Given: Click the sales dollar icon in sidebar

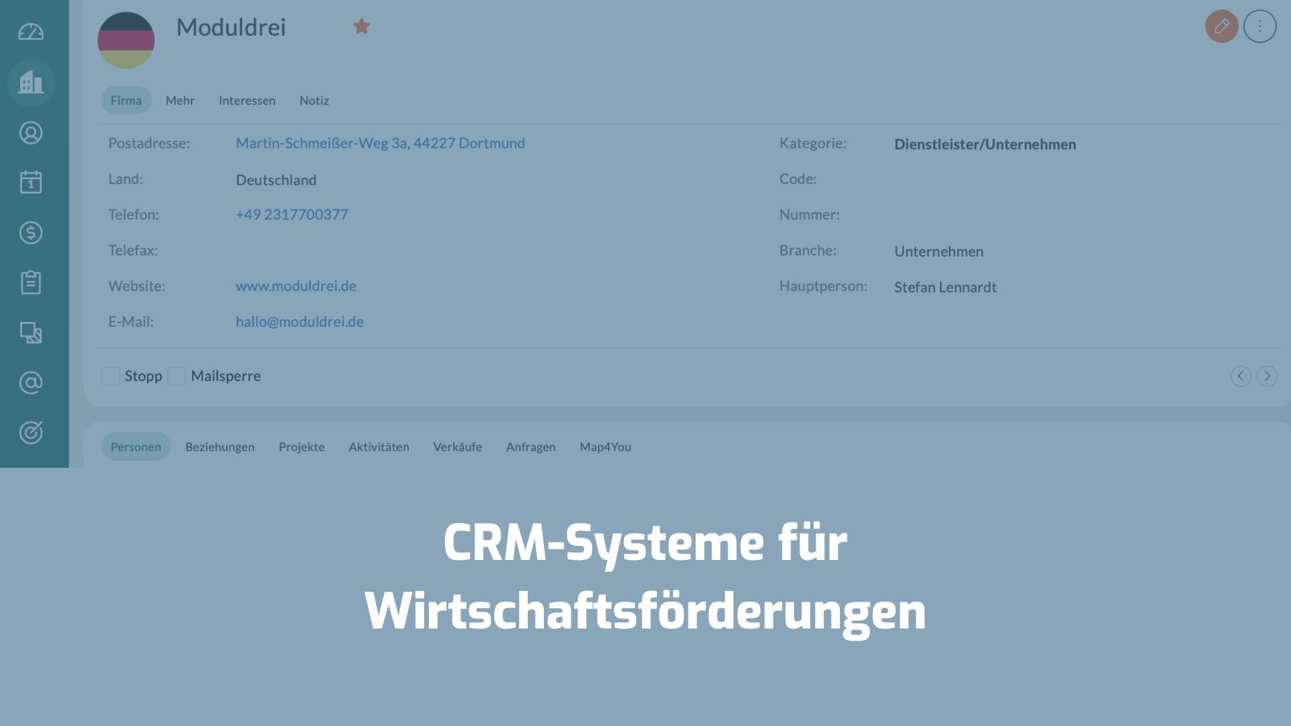Looking at the screenshot, I should (31, 233).
